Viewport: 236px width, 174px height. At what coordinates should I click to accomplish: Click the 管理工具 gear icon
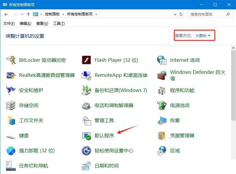87,121
